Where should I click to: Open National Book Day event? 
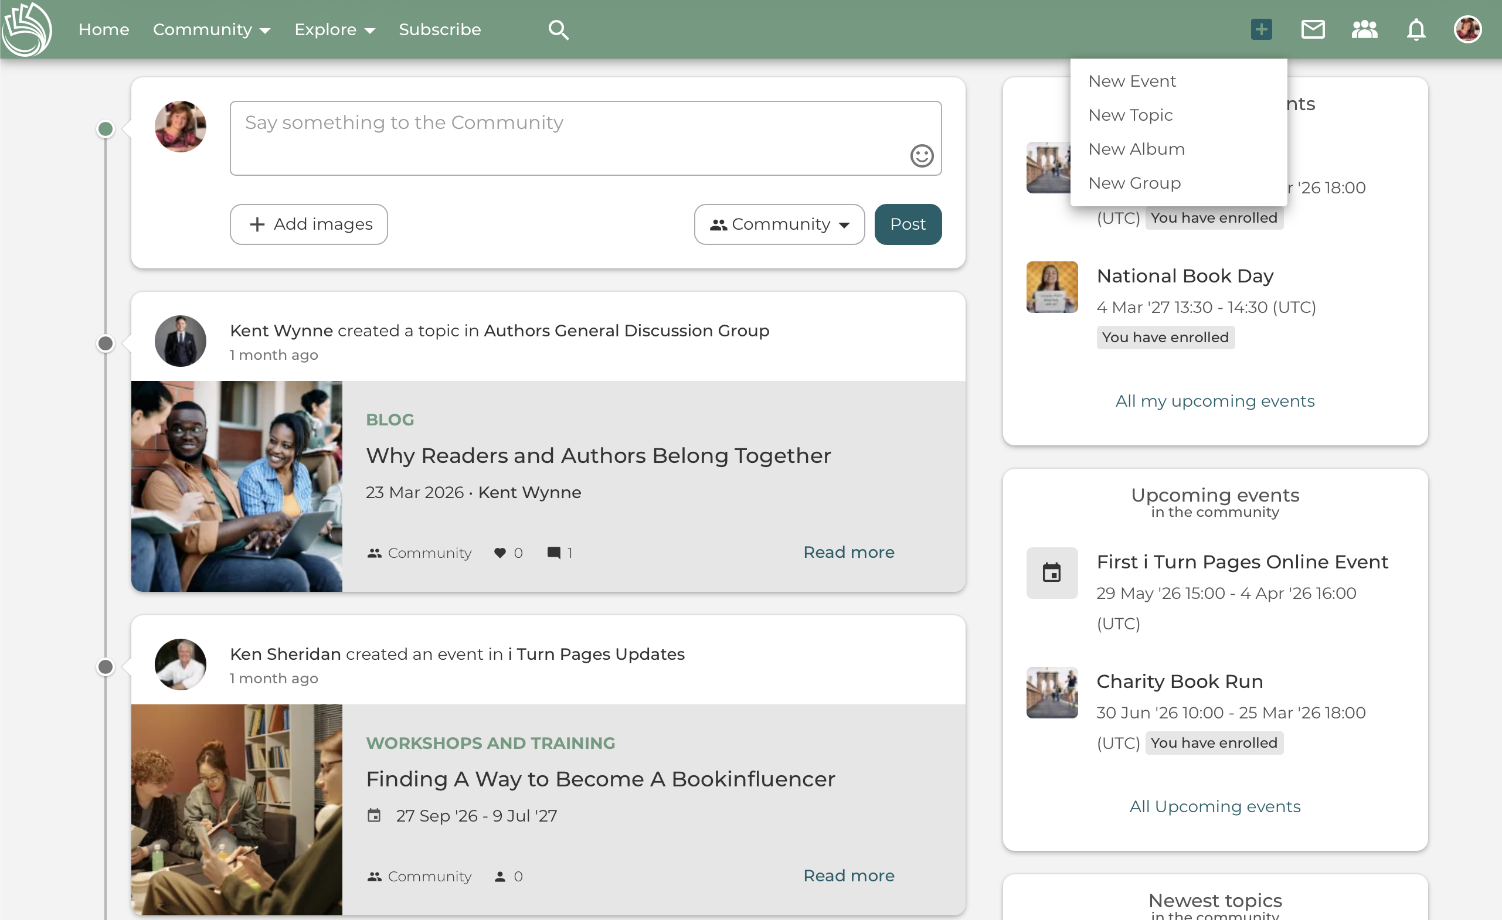(x=1185, y=276)
